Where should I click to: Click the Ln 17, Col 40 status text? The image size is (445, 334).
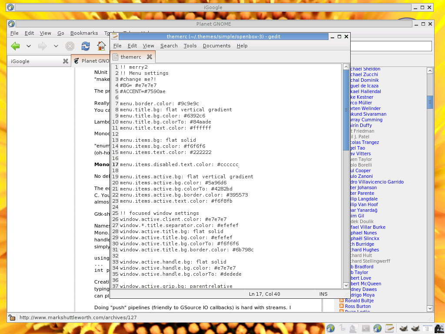click(265, 294)
